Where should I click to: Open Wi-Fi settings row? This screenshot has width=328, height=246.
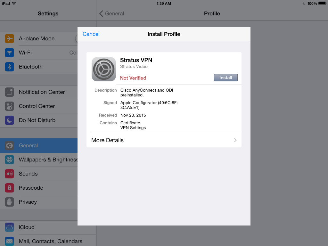[39, 53]
